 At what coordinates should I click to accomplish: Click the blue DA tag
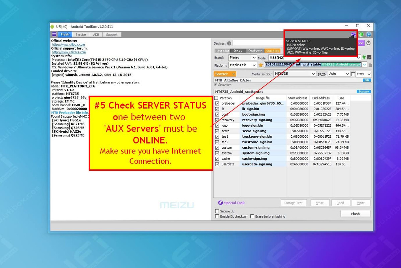(367, 80)
